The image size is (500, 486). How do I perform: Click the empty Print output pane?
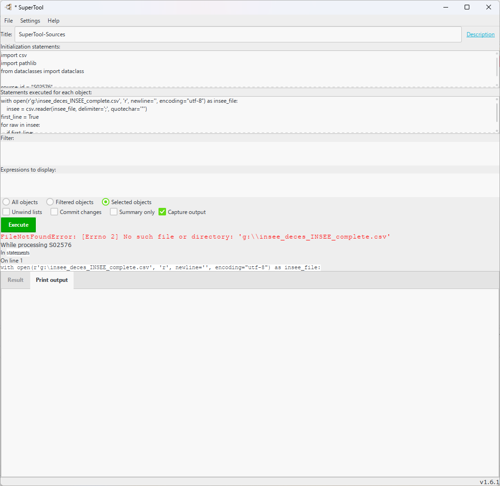click(x=250, y=382)
